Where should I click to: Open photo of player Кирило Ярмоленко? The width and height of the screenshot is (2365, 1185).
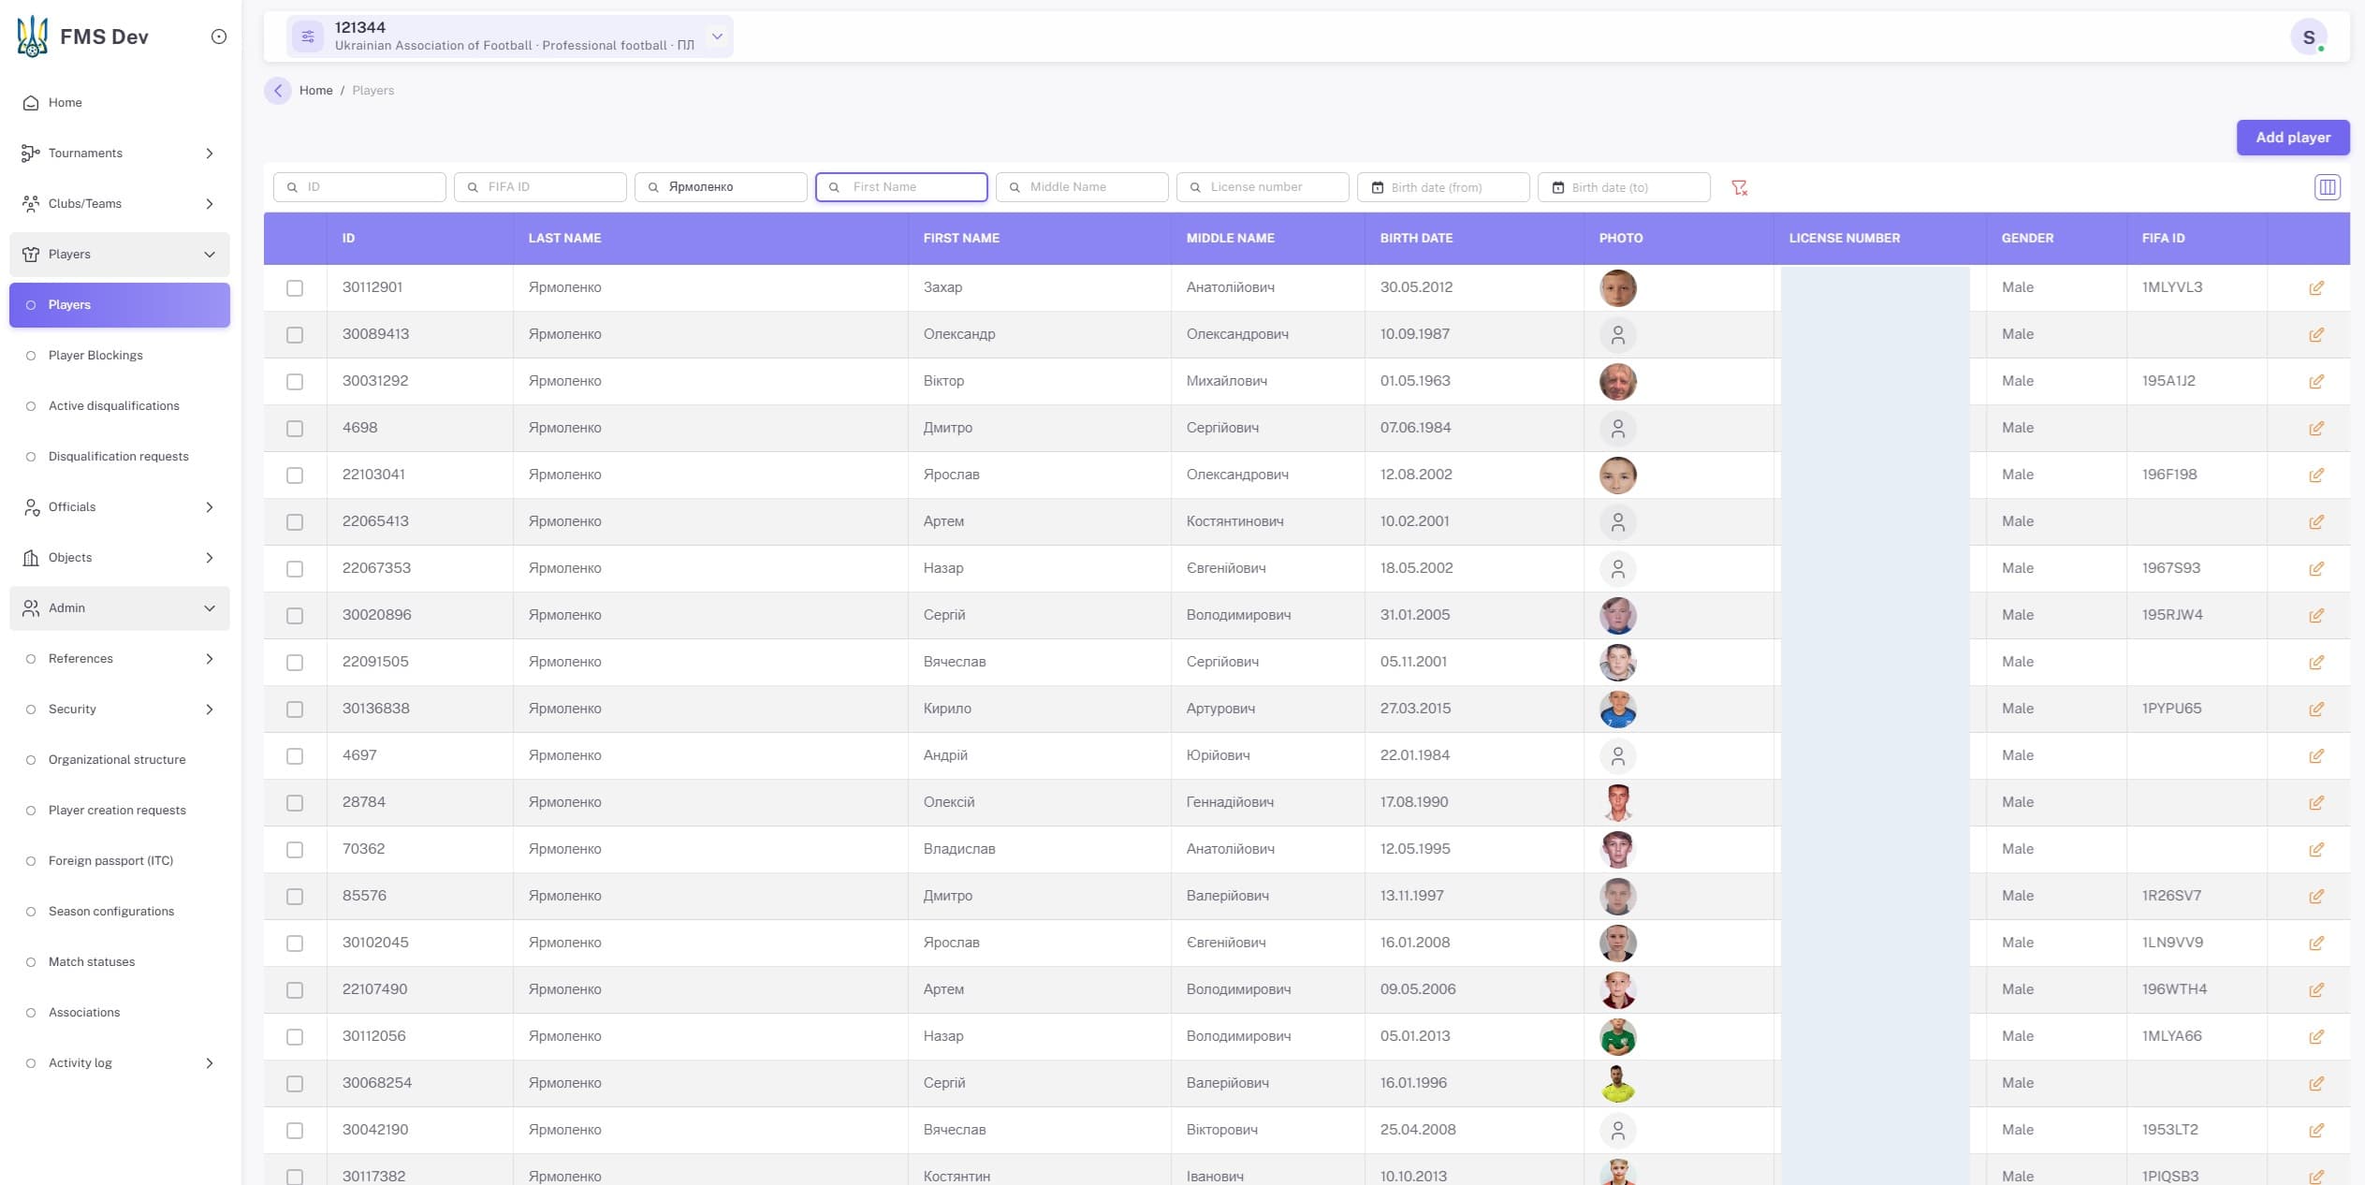(x=1617, y=710)
